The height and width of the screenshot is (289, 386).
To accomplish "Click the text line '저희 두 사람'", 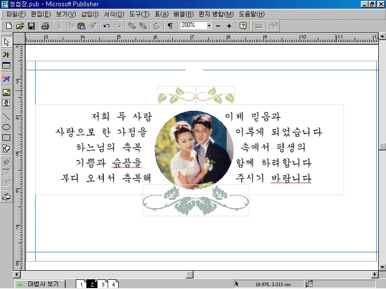I will 122,117.
